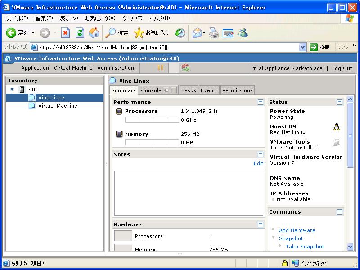
Task: Switch to the Permissions tab
Action: coord(238,90)
